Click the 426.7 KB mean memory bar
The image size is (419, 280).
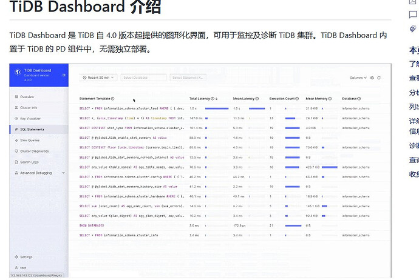[x=330, y=167]
